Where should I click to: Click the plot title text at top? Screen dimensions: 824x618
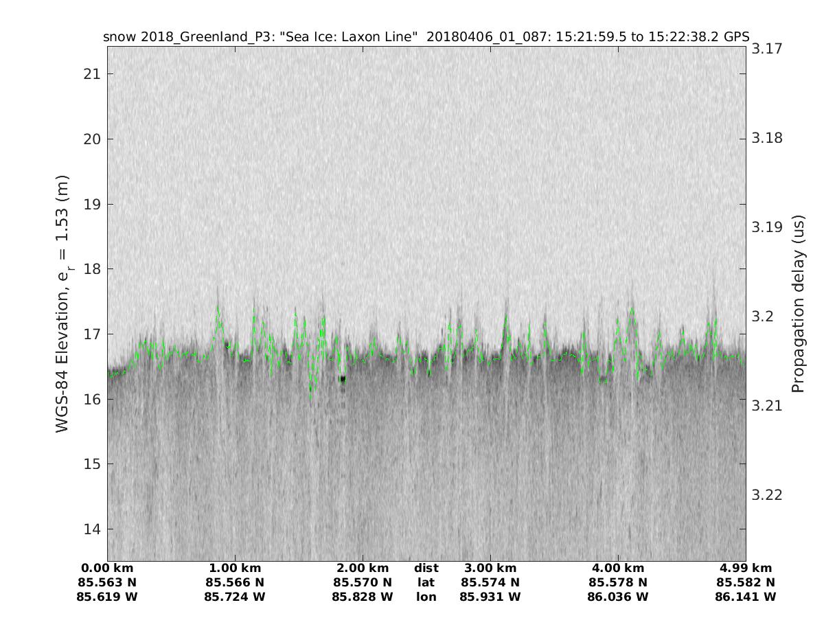click(426, 37)
